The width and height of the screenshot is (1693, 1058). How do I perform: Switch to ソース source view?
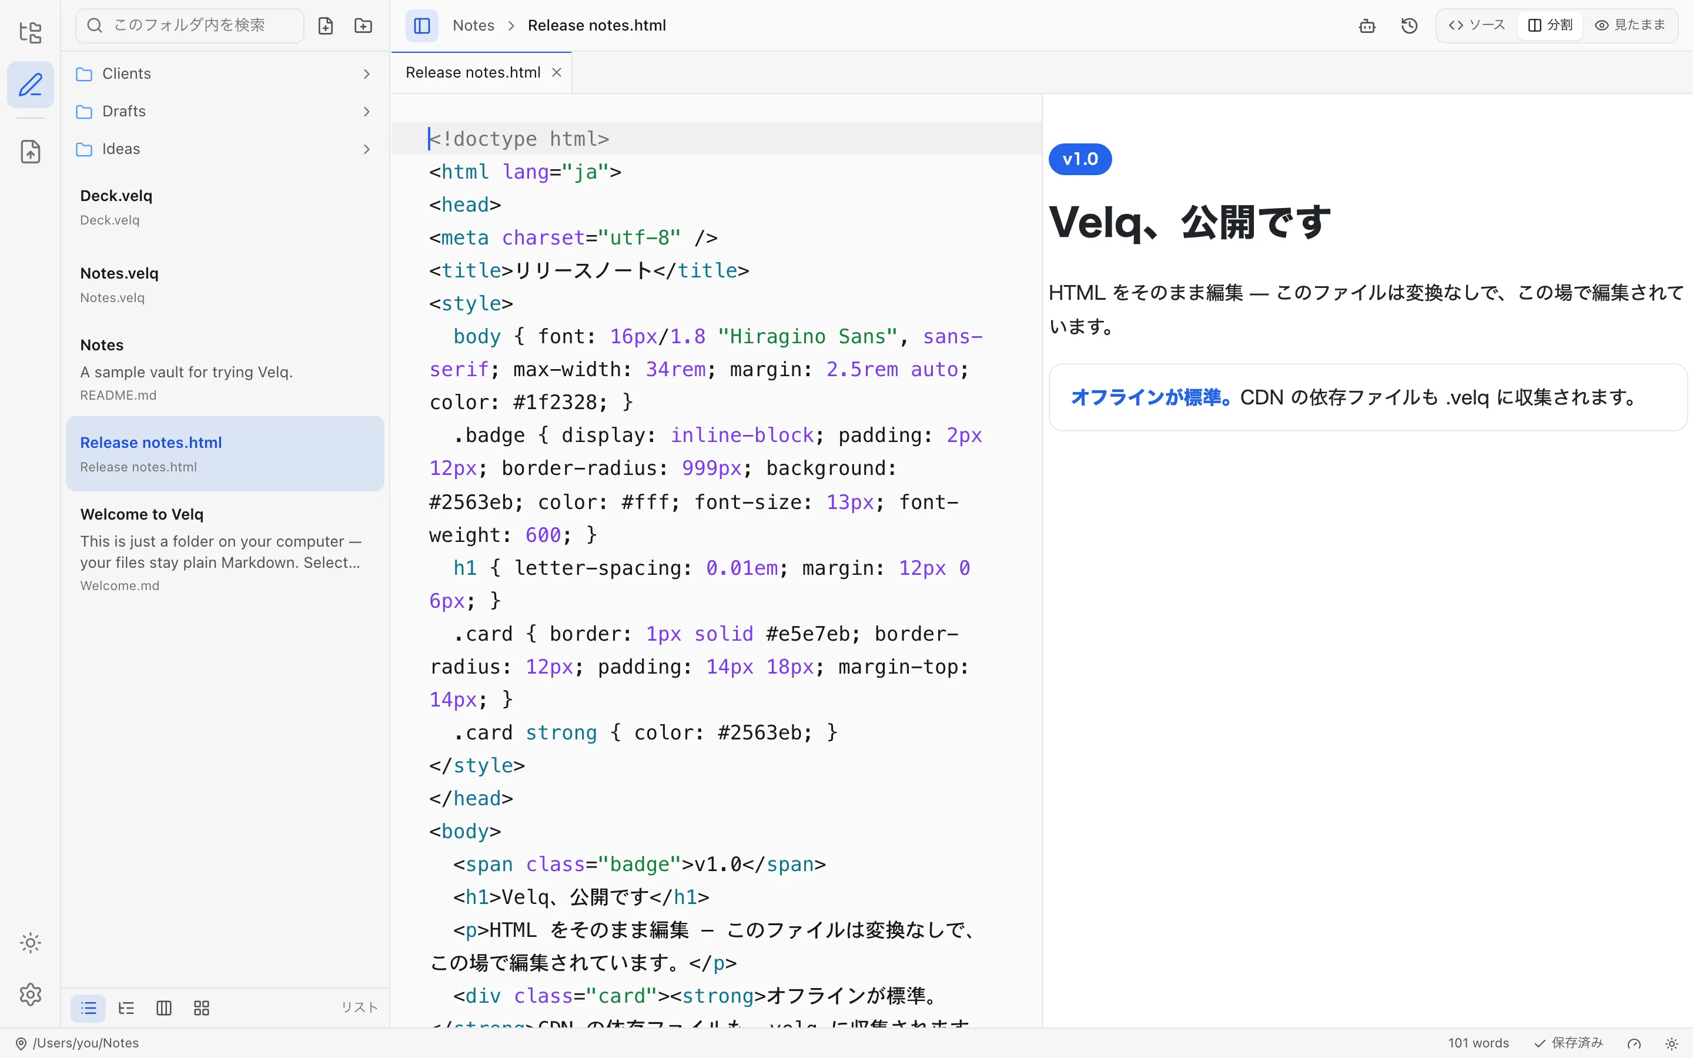[1476, 25]
